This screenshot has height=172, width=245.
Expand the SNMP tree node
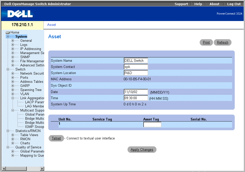pos(13,57)
